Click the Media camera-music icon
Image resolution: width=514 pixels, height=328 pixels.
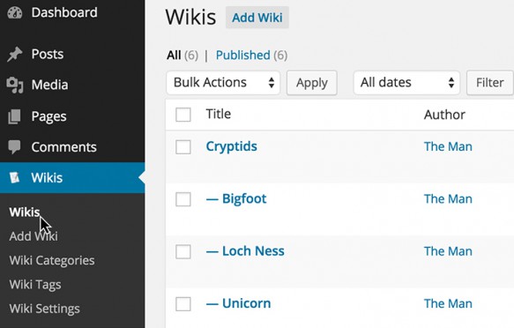15,86
